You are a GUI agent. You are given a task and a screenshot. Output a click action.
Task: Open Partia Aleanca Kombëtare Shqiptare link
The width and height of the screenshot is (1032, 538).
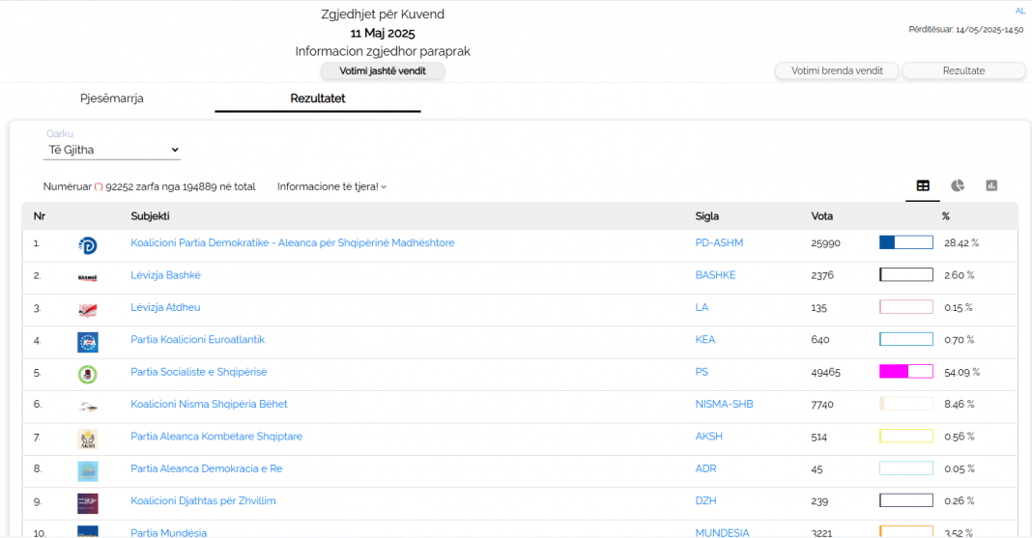click(x=216, y=436)
